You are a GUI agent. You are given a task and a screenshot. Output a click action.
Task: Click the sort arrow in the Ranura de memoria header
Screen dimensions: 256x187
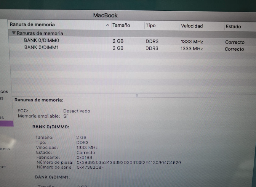pyautogui.click(x=108, y=25)
